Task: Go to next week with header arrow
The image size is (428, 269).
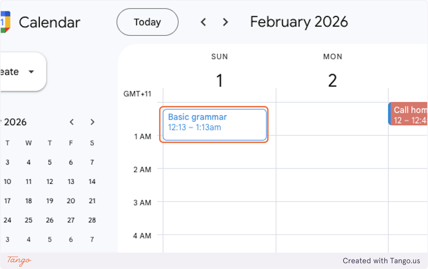Action: (x=225, y=22)
